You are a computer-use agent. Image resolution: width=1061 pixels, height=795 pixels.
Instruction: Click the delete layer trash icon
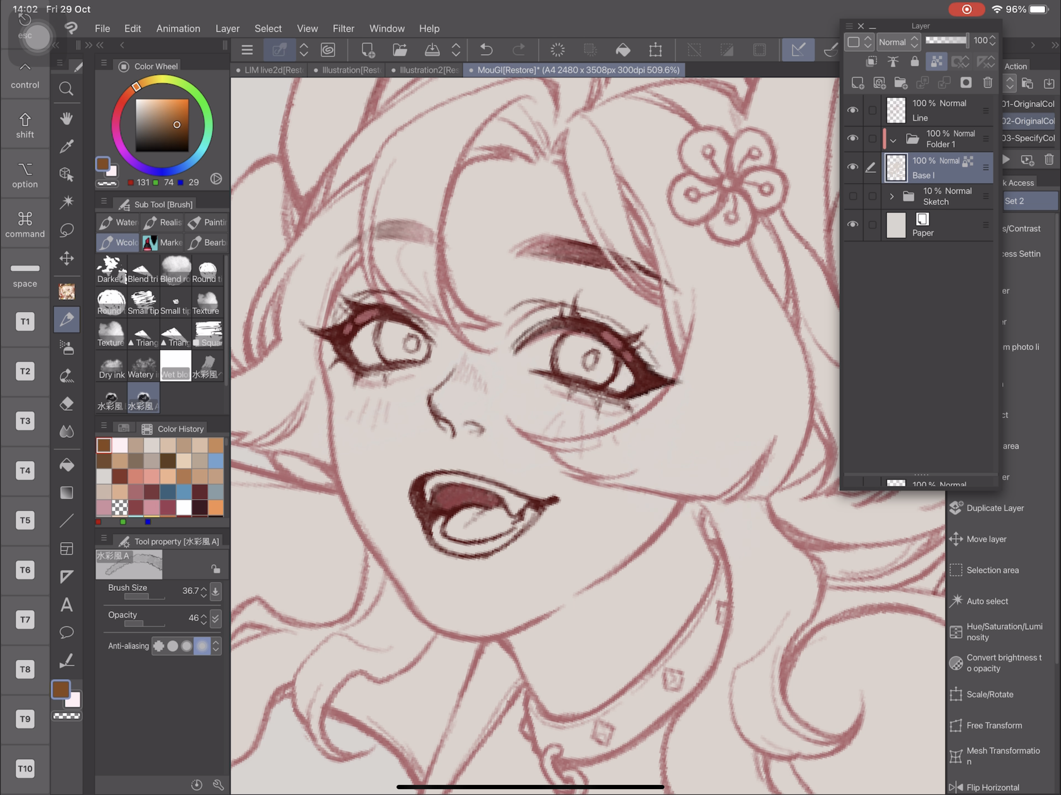(x=987, y=83)
